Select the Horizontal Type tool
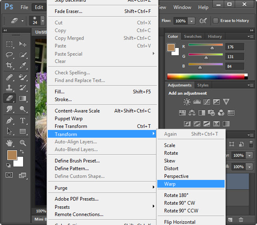The image size is (257, 225). coord(23,121)
